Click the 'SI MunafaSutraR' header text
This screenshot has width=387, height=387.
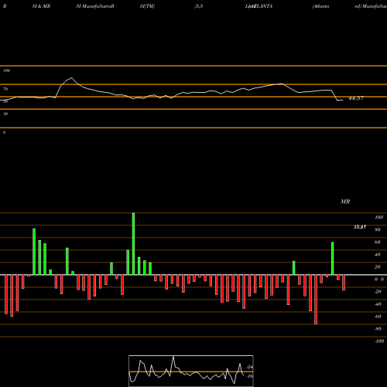point(95,6)
